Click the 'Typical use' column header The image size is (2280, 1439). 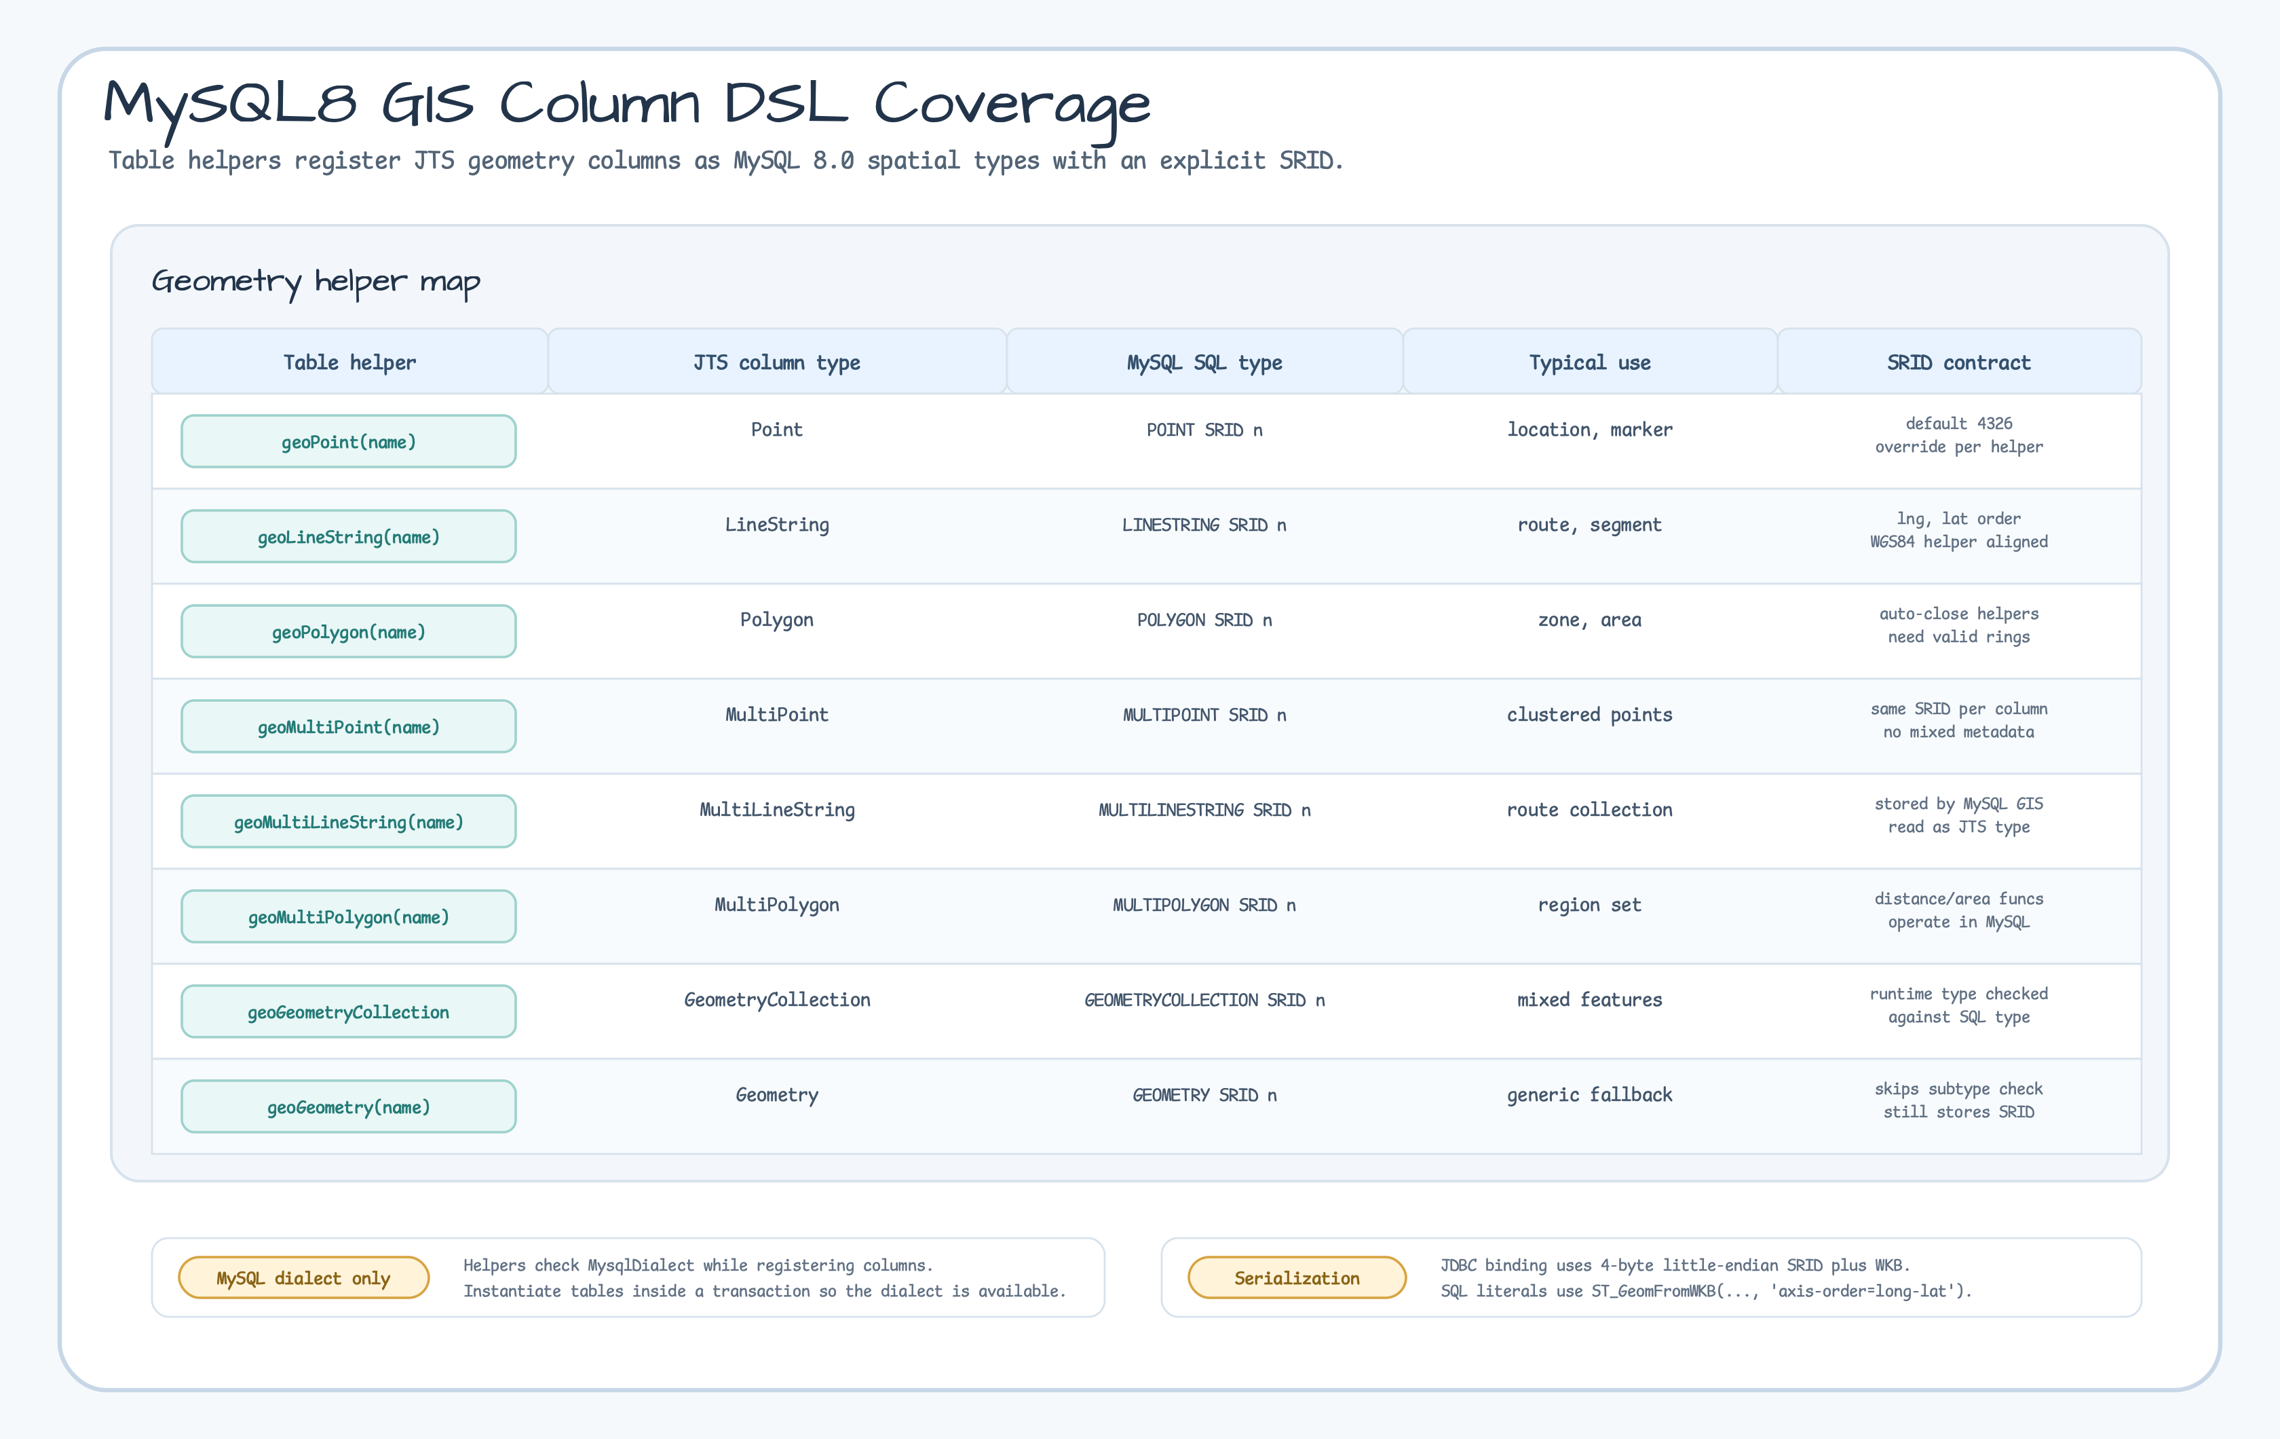click(x=1590, y=362)
